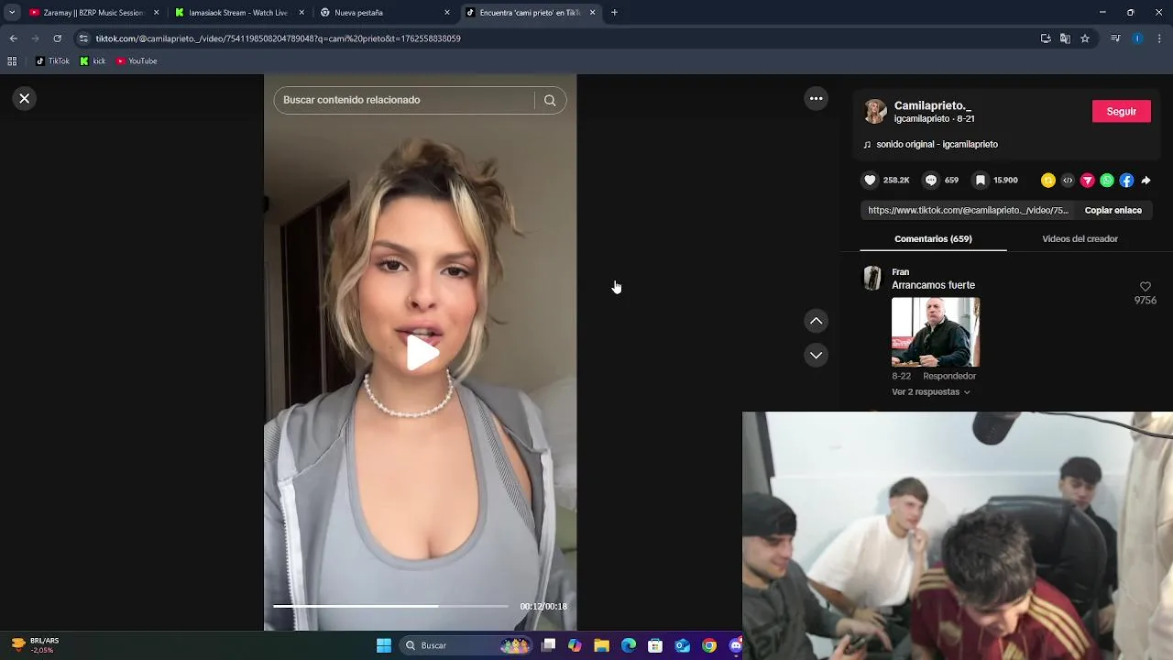Open the TikTok bookmark
This screenshot has width=1173, height=660.
pyautogui.click(x=52, y=61)
